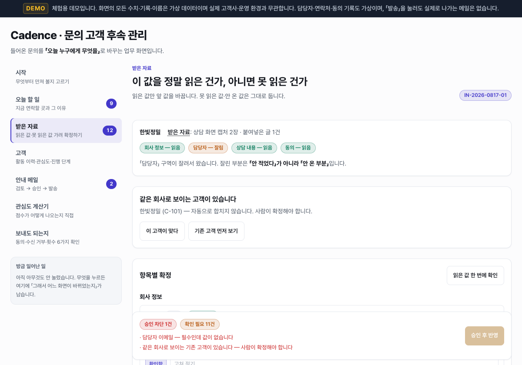This screenshot has width=522, height=365.
Task: Click the 동의 — 읽음 chip
Action: pyautogui.click(x=298, y=148)
